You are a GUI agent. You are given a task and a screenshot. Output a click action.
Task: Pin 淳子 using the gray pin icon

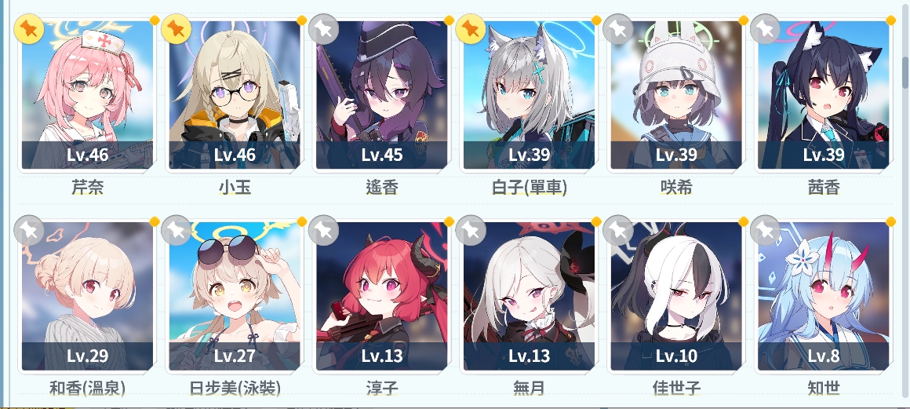(324, 230)
